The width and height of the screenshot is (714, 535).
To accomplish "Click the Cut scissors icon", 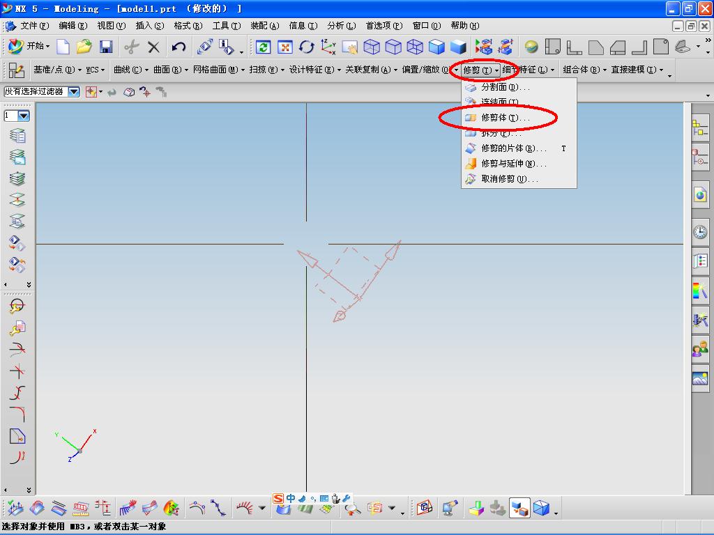I will tap(132, 47).
